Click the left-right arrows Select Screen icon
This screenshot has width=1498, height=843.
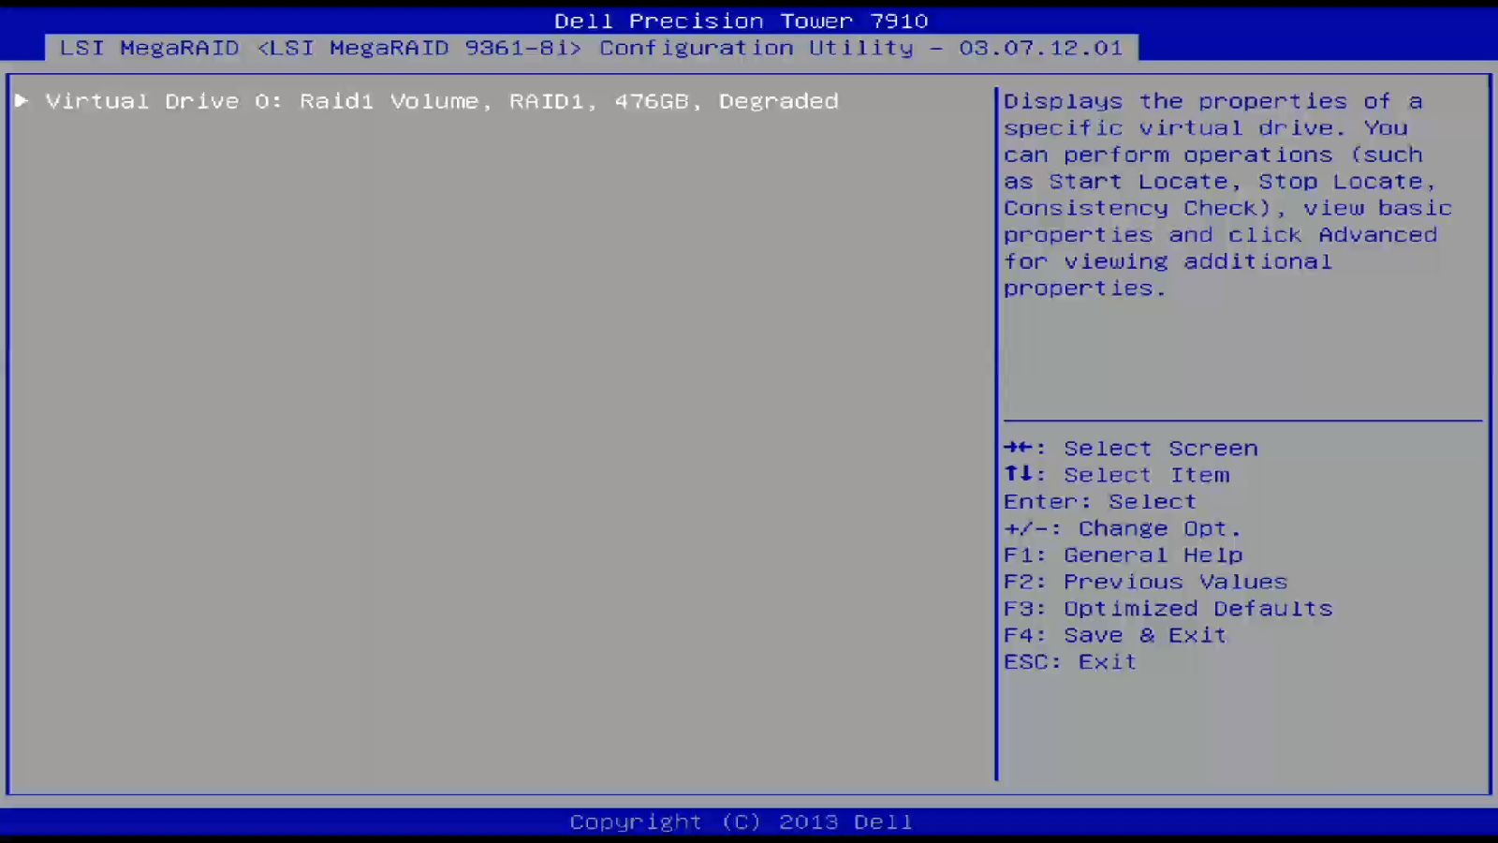1021,448
